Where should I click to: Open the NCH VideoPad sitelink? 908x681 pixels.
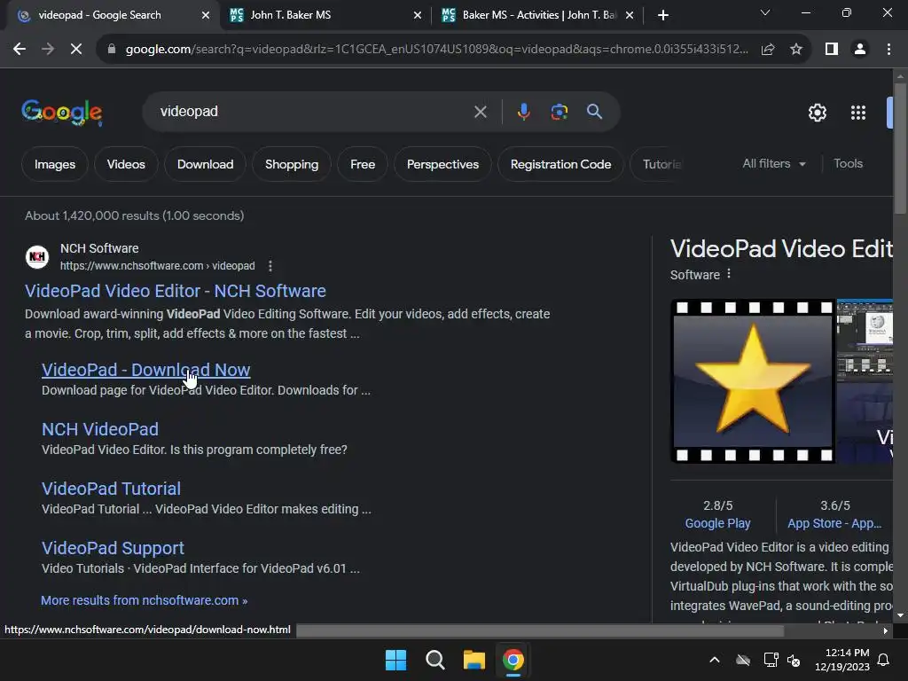click(x=99, y=429)
